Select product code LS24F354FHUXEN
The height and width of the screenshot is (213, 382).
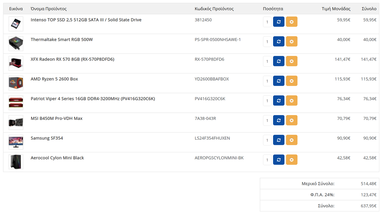pyautogui.click(x=212, y=138)
